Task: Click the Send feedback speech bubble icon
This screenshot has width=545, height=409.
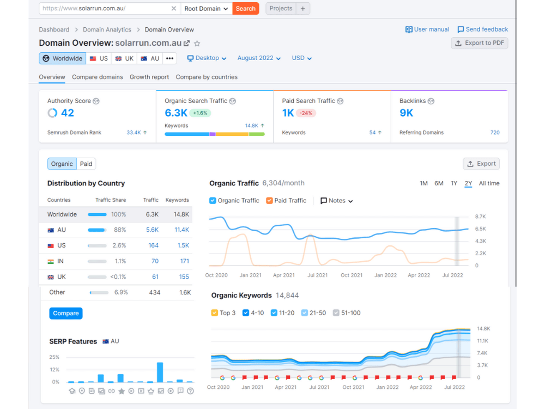Action: pos(461,29)
